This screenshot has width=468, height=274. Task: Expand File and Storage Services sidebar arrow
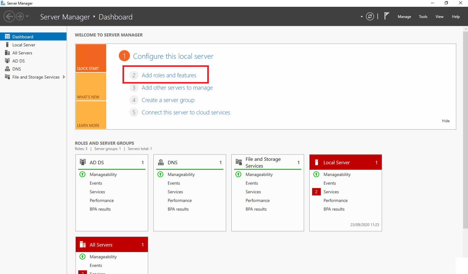click(x=64, y=77)
